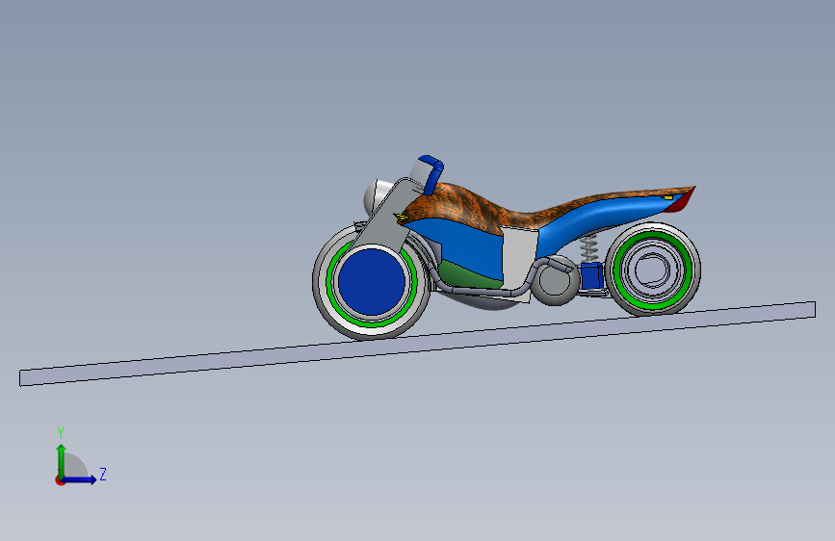Click the Z axis of the orientation triad
The image size is (835, 541).
coord(80,479)
